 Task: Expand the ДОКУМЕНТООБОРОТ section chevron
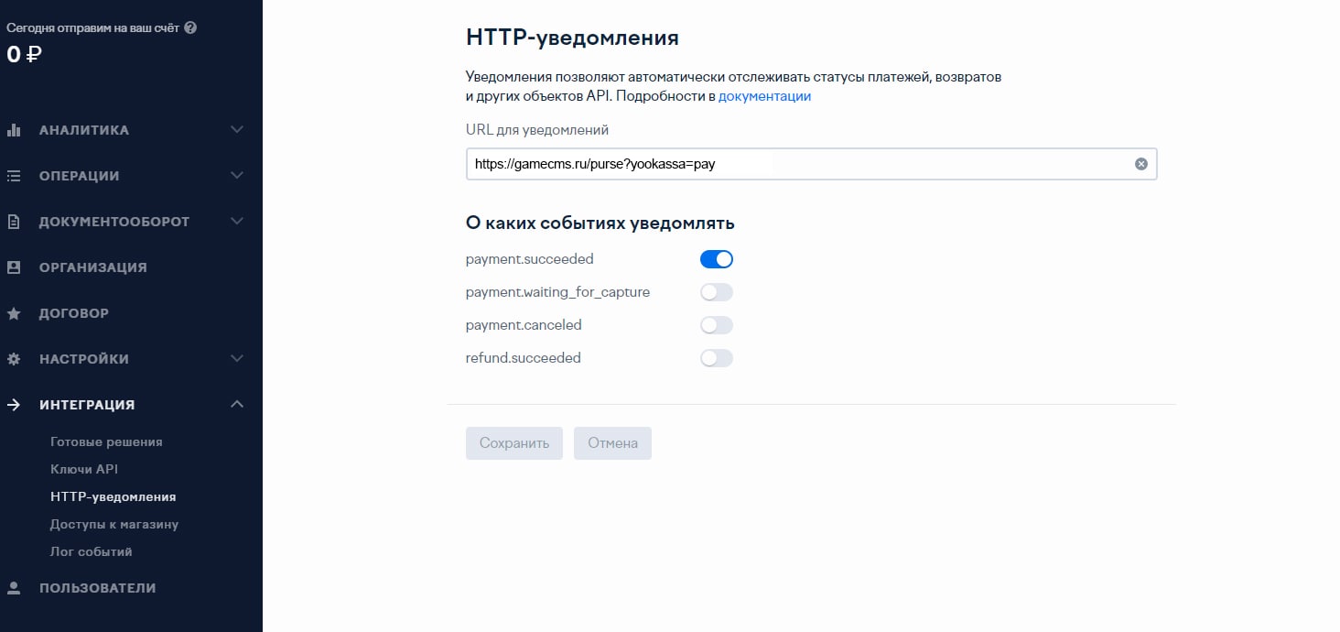click(237, 222)
